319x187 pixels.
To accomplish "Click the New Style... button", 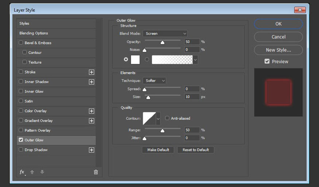I will 278,50.
